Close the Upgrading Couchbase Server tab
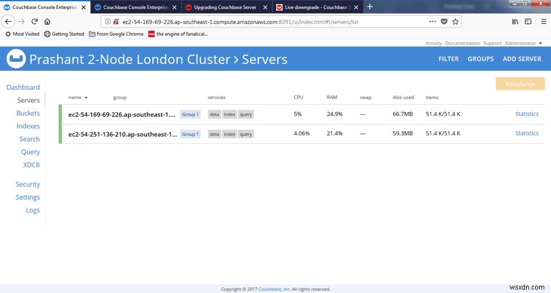Screen dimensions: 551x293 coord(265,7)
